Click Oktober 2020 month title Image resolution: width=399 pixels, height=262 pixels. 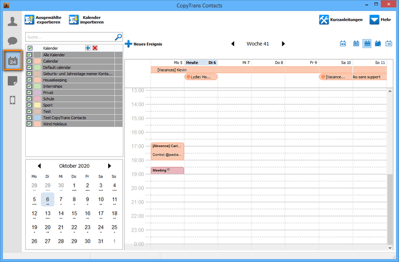point(75,166)
